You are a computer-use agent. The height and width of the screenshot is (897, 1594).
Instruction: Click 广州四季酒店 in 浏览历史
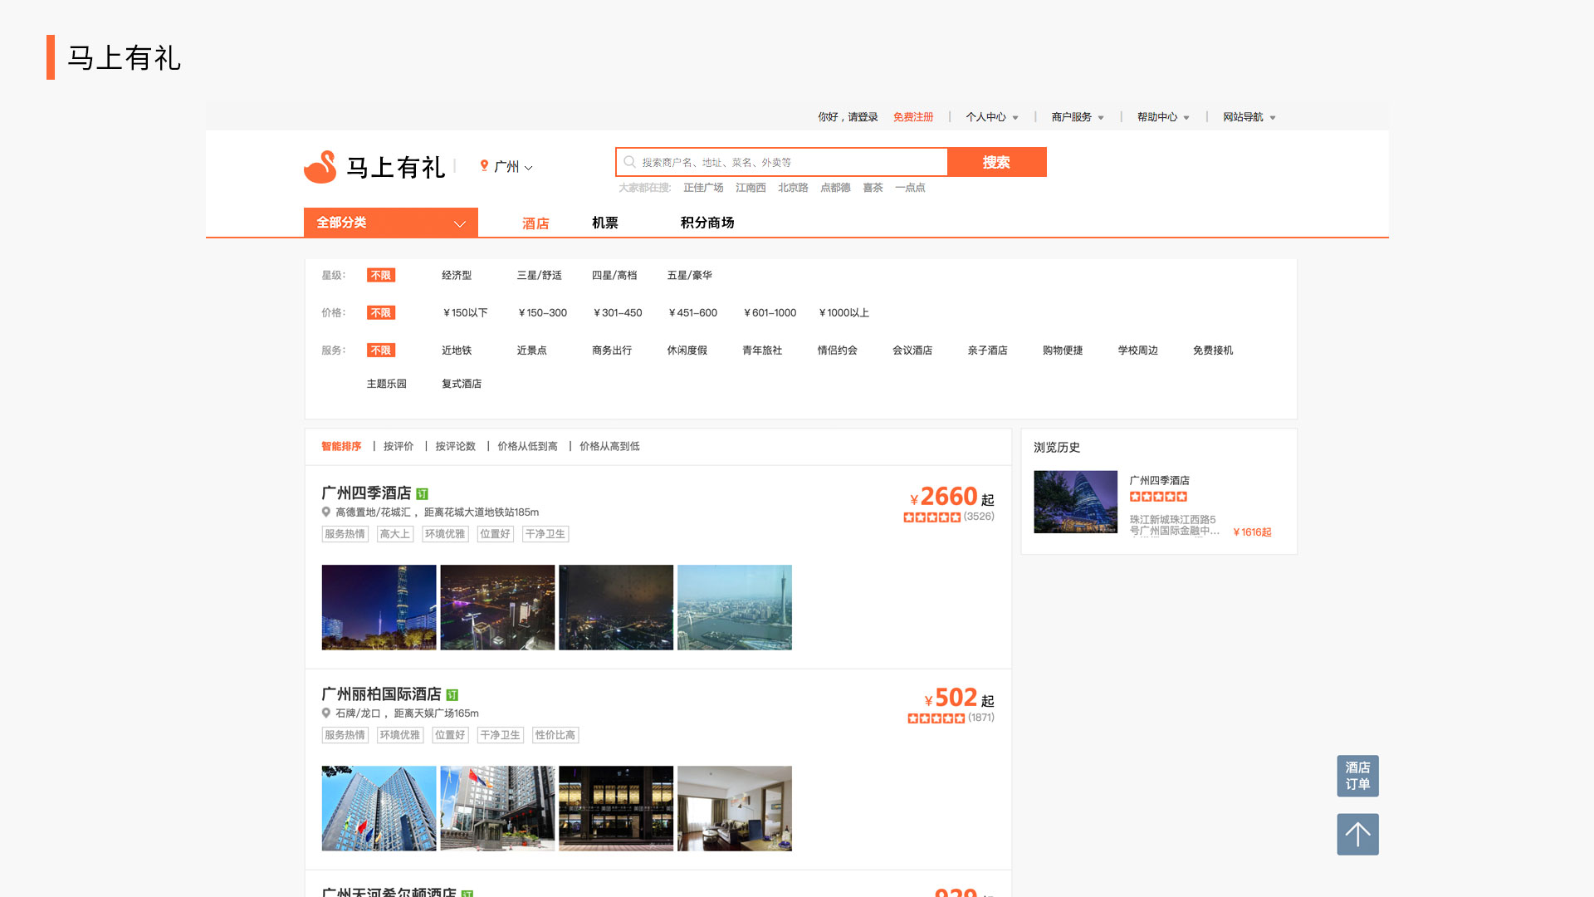tap(1160, 481)
